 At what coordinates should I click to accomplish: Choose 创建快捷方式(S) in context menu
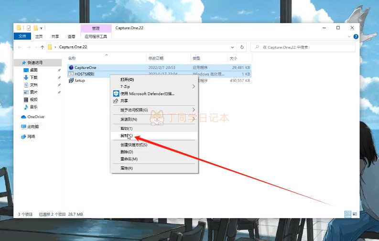click(154, 145)
